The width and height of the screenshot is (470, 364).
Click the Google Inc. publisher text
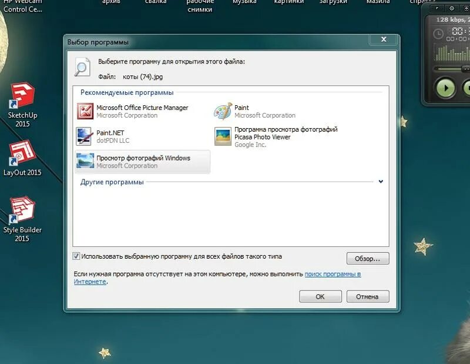tap(250, 145)
